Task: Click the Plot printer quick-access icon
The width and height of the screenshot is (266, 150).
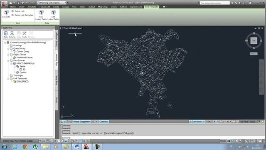Action: click(23, 3)
